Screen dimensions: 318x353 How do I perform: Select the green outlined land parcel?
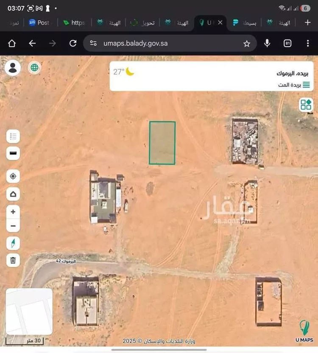tap(162, 143)
